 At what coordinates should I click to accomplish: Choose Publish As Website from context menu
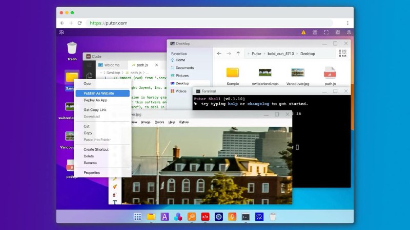pyautogui.click(x=99, y=94)
